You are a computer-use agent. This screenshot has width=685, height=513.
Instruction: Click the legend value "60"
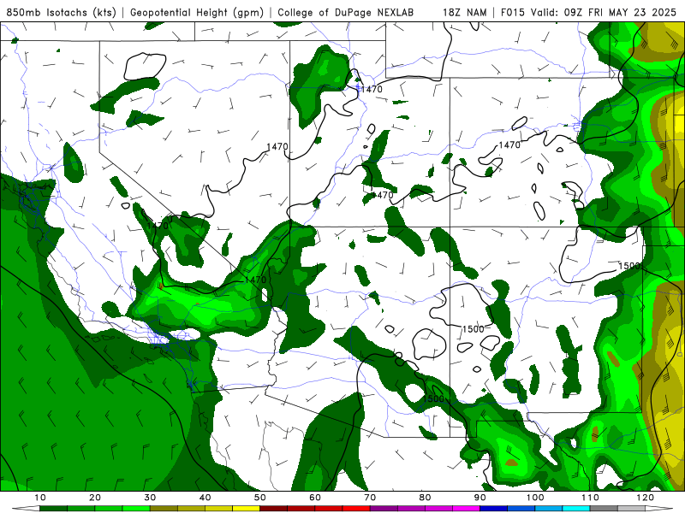point(315,498)
